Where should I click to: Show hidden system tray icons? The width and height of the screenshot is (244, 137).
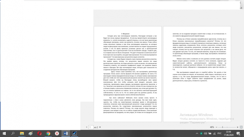tap(197, 133)
